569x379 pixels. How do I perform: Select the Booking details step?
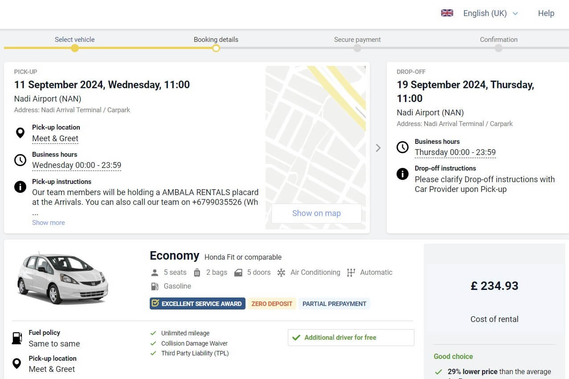(216, 40)
